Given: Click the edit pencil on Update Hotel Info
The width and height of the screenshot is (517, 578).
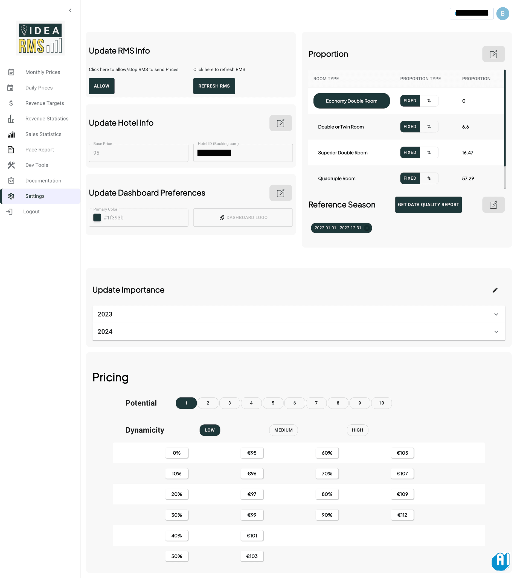Looking at the screenshot, I should 281,123.
